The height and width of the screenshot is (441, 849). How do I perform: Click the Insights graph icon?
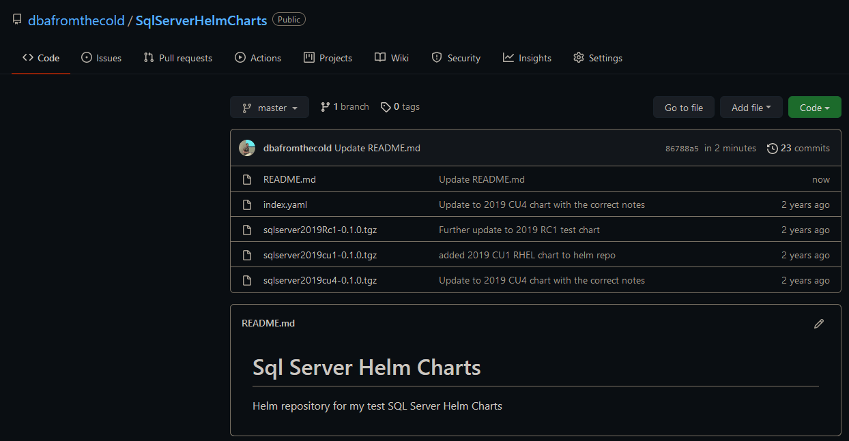coord(508,58)
